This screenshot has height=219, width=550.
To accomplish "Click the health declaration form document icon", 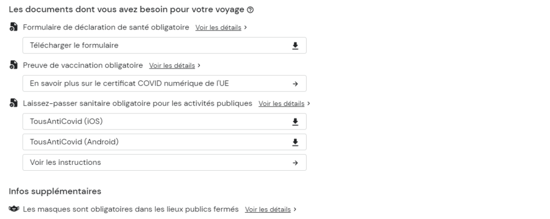I will coord(13,27).
